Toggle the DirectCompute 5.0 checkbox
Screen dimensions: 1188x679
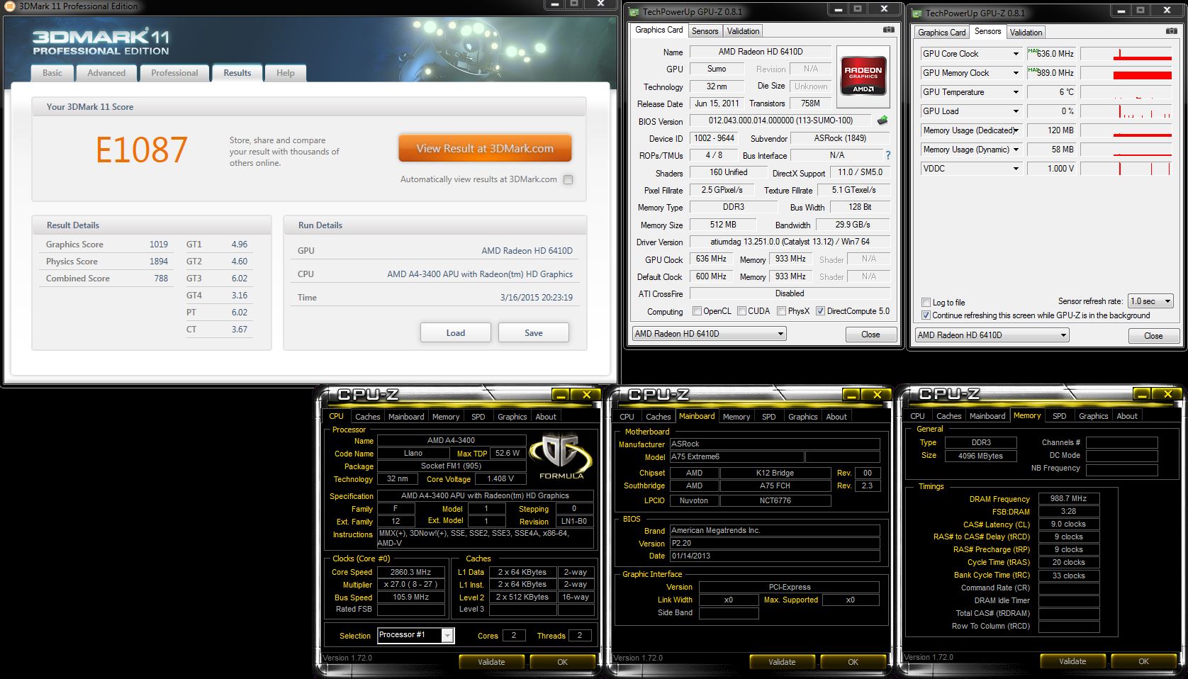pos(820,311)
